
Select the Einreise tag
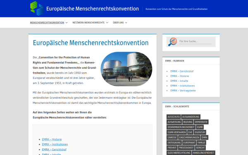(x=172, y=138)
